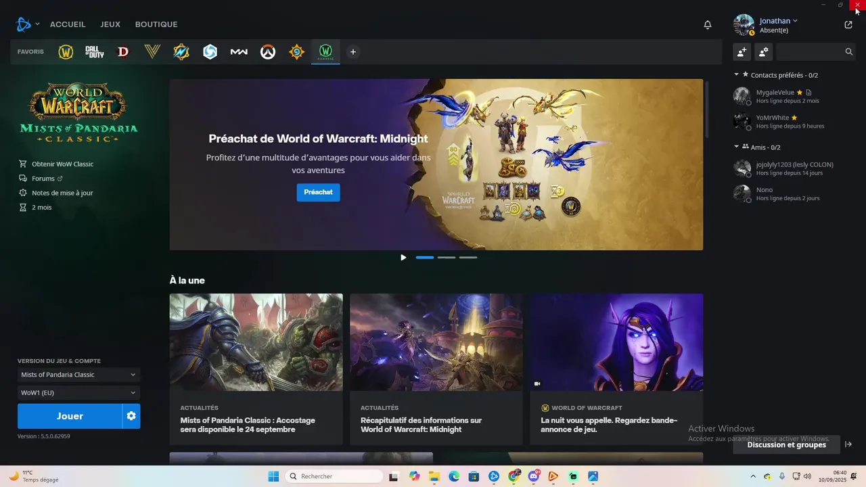Screen dimensions: 866x487
Task: Select Overwatch in favorites bar
Action: point(268,52)
